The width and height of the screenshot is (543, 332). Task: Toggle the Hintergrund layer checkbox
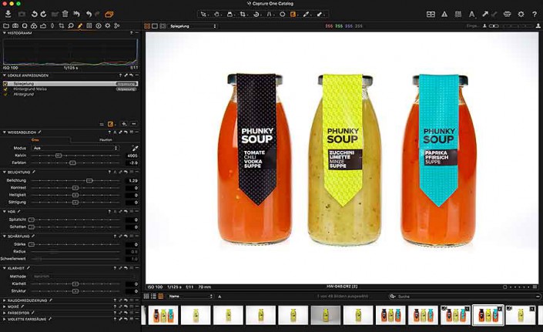click(5, 94)
